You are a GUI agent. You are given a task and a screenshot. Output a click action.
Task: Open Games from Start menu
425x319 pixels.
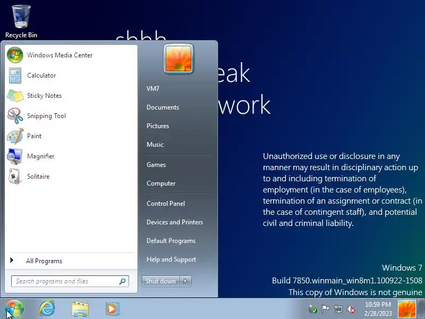pos(156,165)
